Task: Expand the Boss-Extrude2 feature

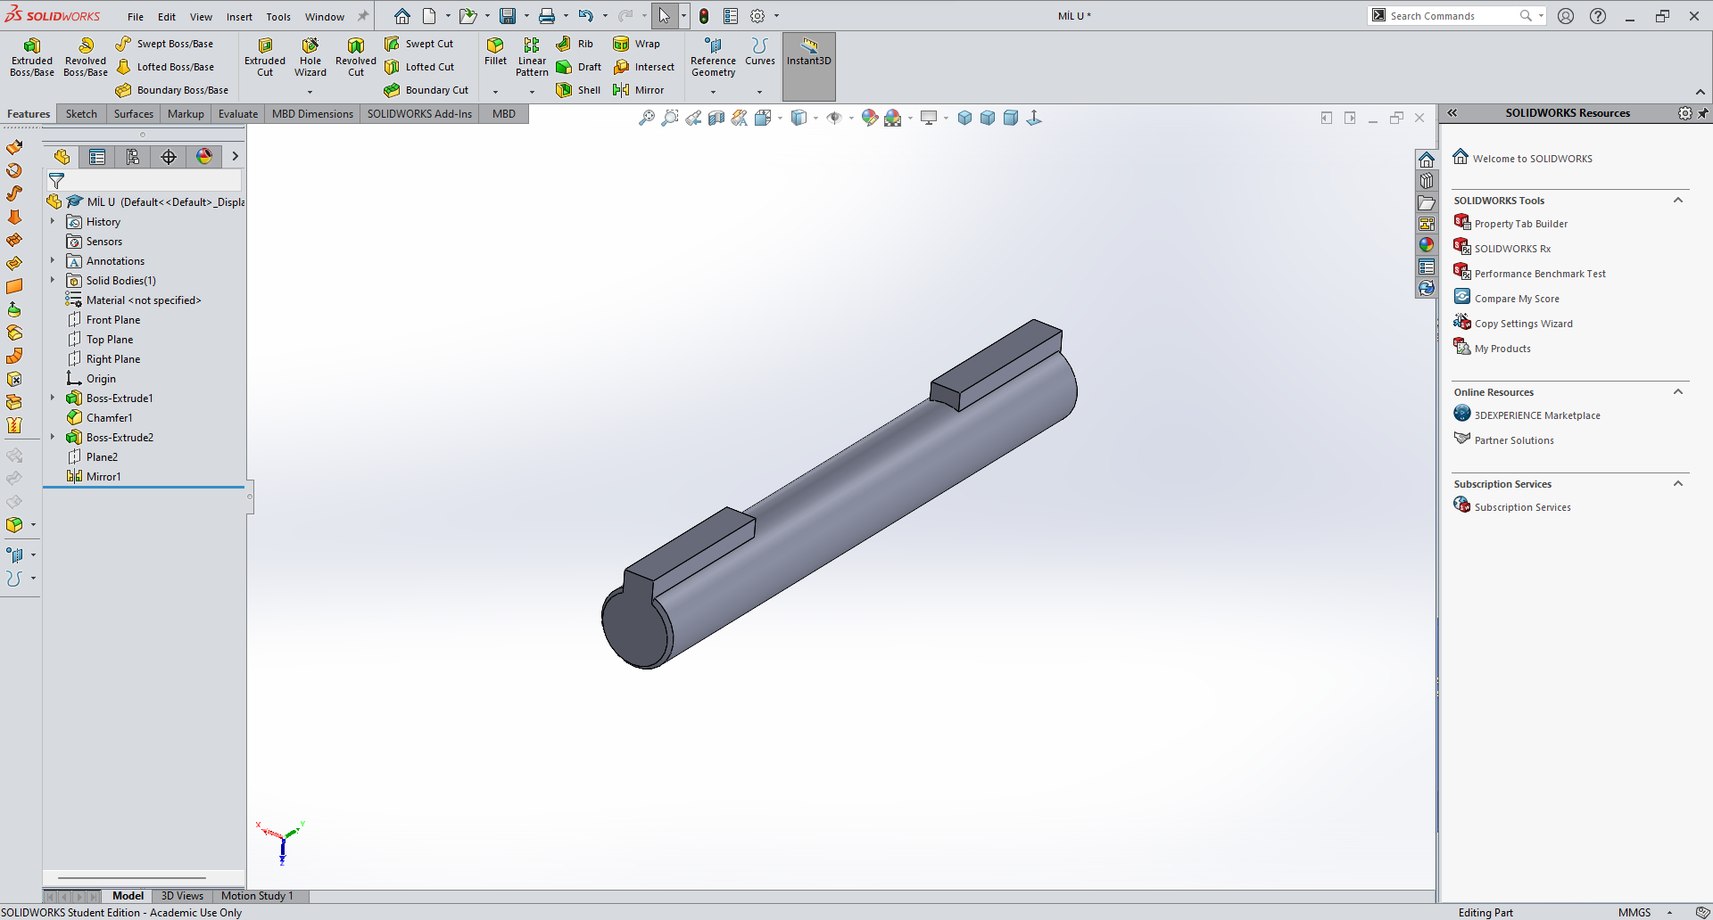Action: [x=53, y=437]
